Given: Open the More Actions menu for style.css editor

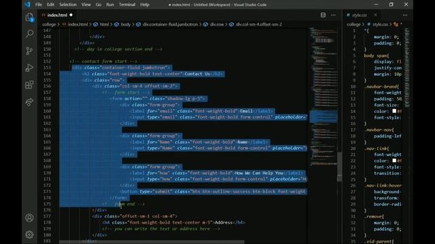Looking at the screenshot, I should 405,15.
